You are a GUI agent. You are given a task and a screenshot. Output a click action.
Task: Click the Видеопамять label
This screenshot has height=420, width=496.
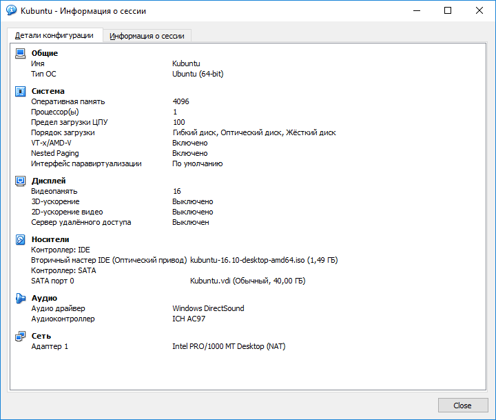tap(54, 191)
